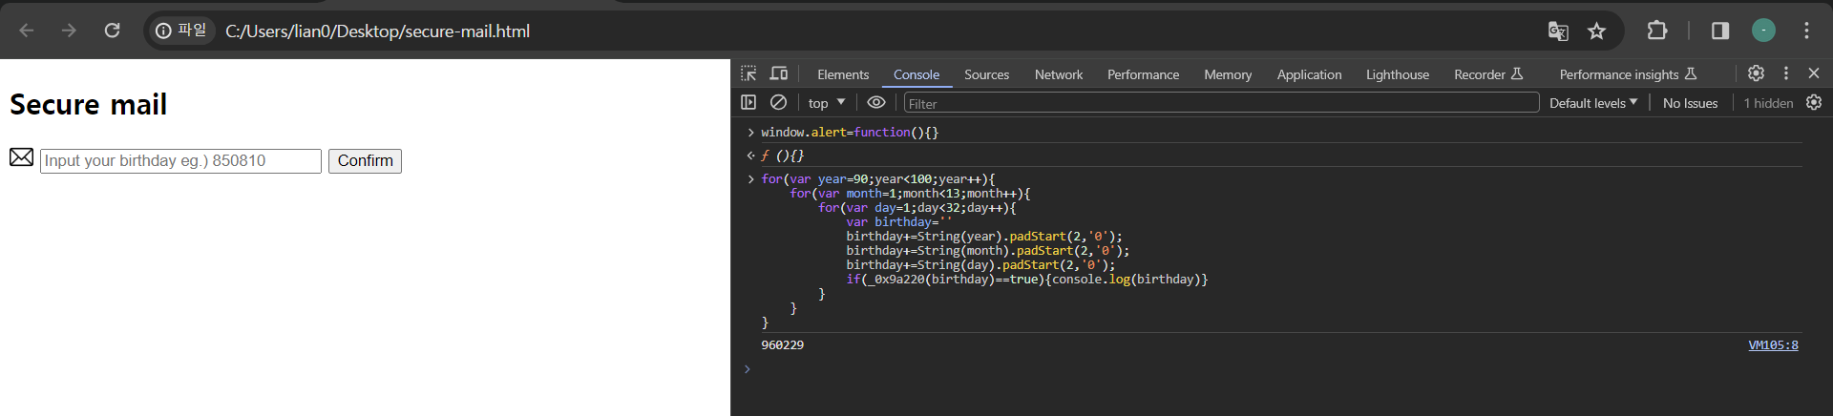Click the birthday input field

tap(180, 161)
